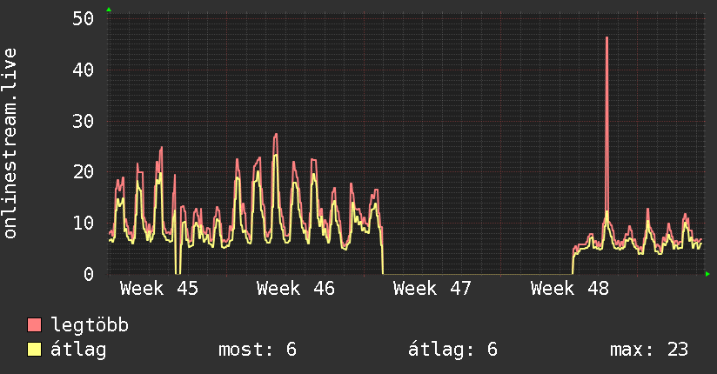This screenshot has width=717, height=374.
Task: Click the y-axis value 50
Action: (84, 19)
